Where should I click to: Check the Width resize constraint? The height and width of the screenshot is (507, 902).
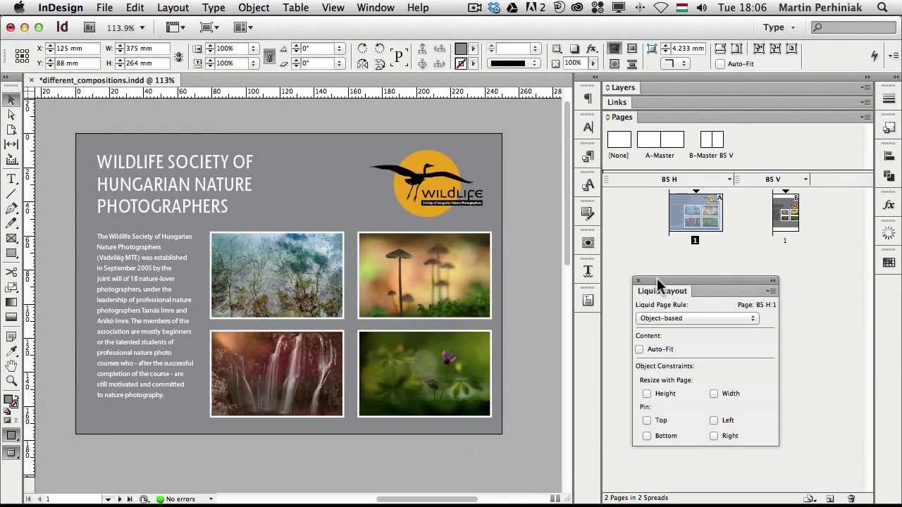(714, 394)
